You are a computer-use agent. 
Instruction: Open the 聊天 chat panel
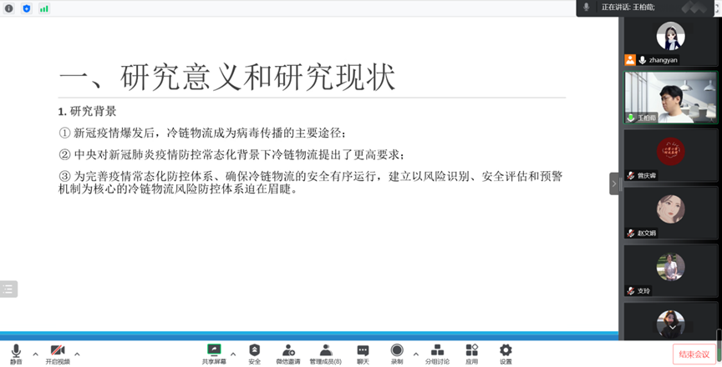pos(363,353)
